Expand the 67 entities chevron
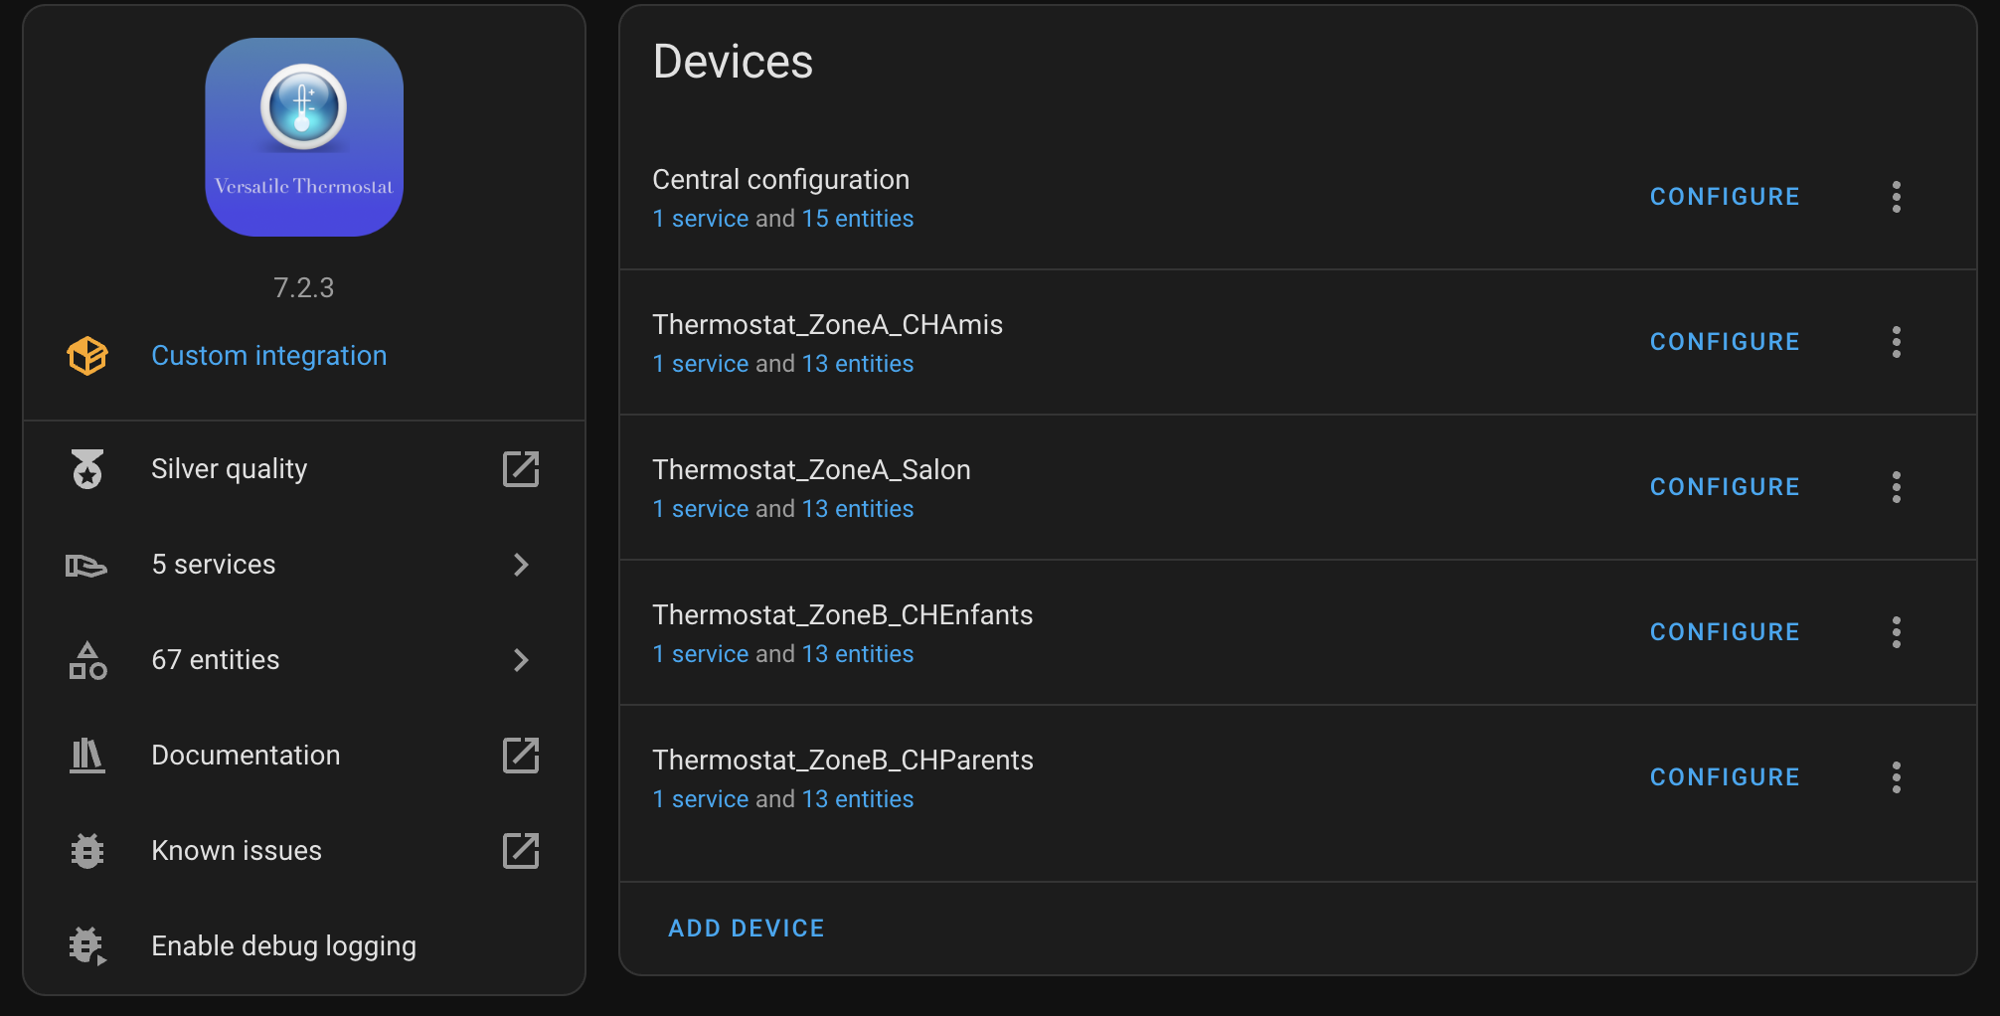 coord(521,660)
